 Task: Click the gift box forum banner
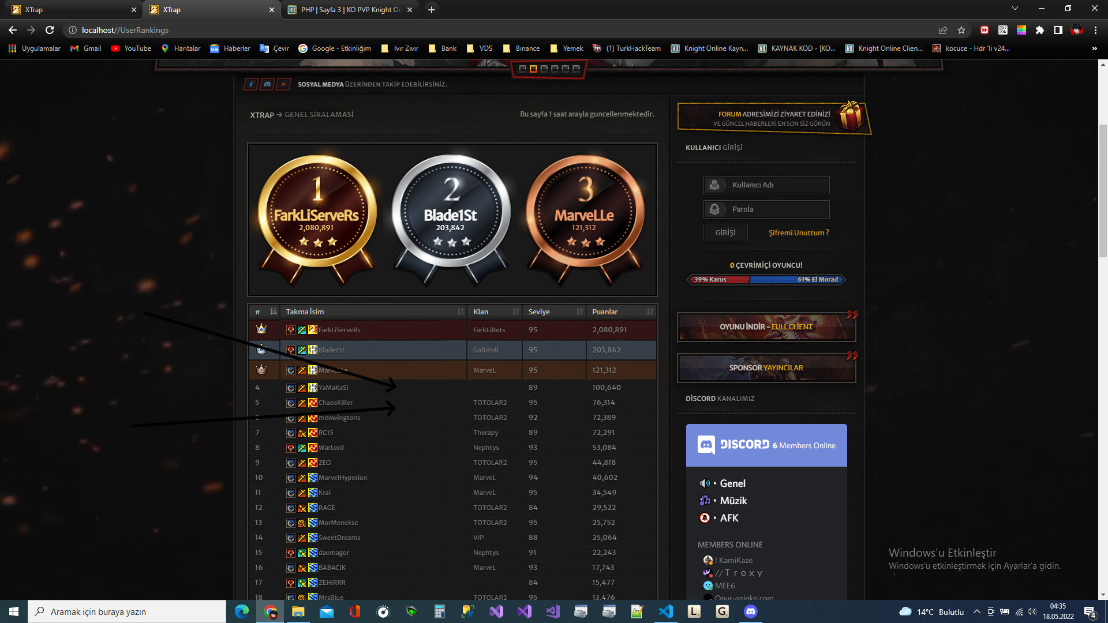point(773,118)
